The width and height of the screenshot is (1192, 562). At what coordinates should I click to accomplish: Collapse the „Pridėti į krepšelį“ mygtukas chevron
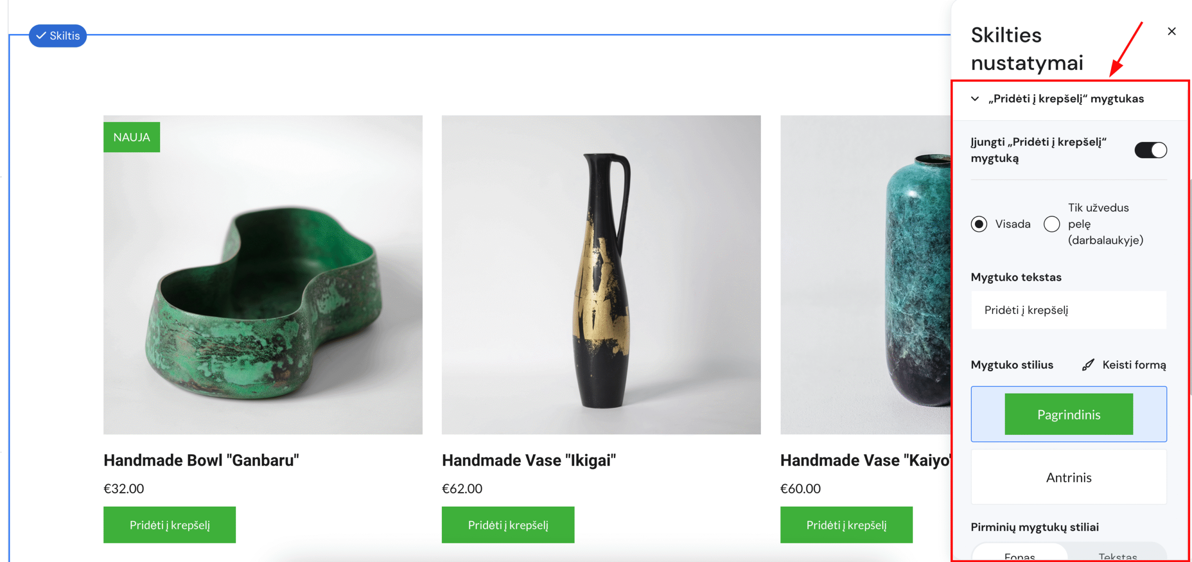click(975, 99)
